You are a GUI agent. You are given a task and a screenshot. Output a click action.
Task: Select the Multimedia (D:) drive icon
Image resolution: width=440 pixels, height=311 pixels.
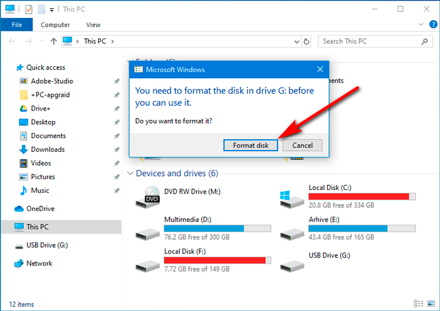[148, 234]
